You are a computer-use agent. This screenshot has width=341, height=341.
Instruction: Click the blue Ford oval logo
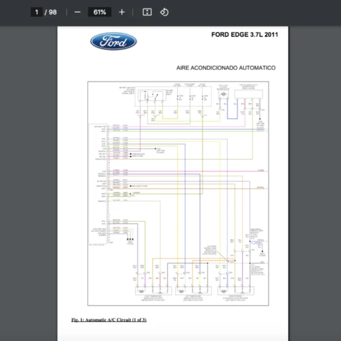pyautogui.click(x=114, y=41)
